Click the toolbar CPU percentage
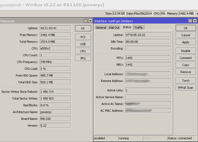The width and height of the screenshot is (198, 142). tap(163, 14)
